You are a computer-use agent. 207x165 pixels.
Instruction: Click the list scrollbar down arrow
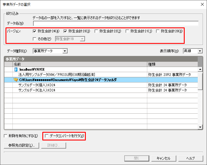tap(200, 127)
